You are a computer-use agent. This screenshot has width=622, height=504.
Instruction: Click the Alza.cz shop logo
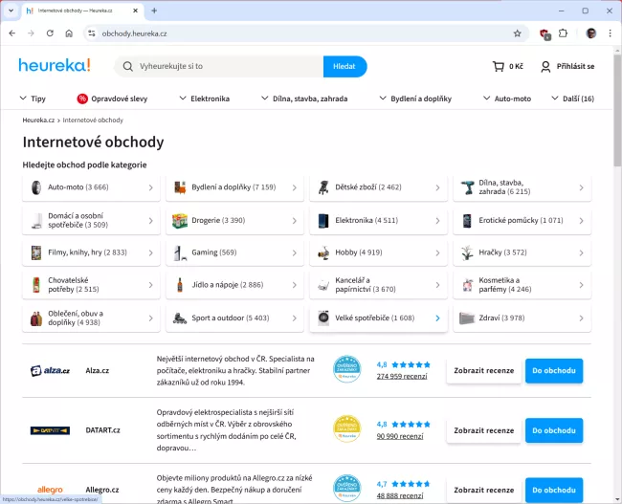[50, 370]
